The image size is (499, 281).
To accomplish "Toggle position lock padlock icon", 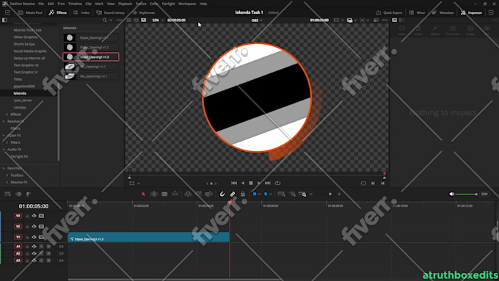I will [243, 194].
